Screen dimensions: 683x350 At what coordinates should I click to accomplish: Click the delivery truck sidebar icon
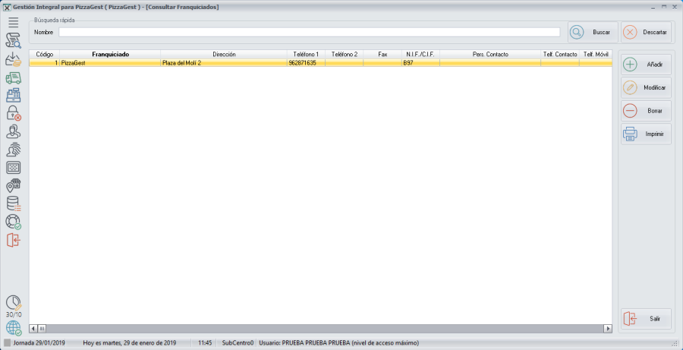13,77
